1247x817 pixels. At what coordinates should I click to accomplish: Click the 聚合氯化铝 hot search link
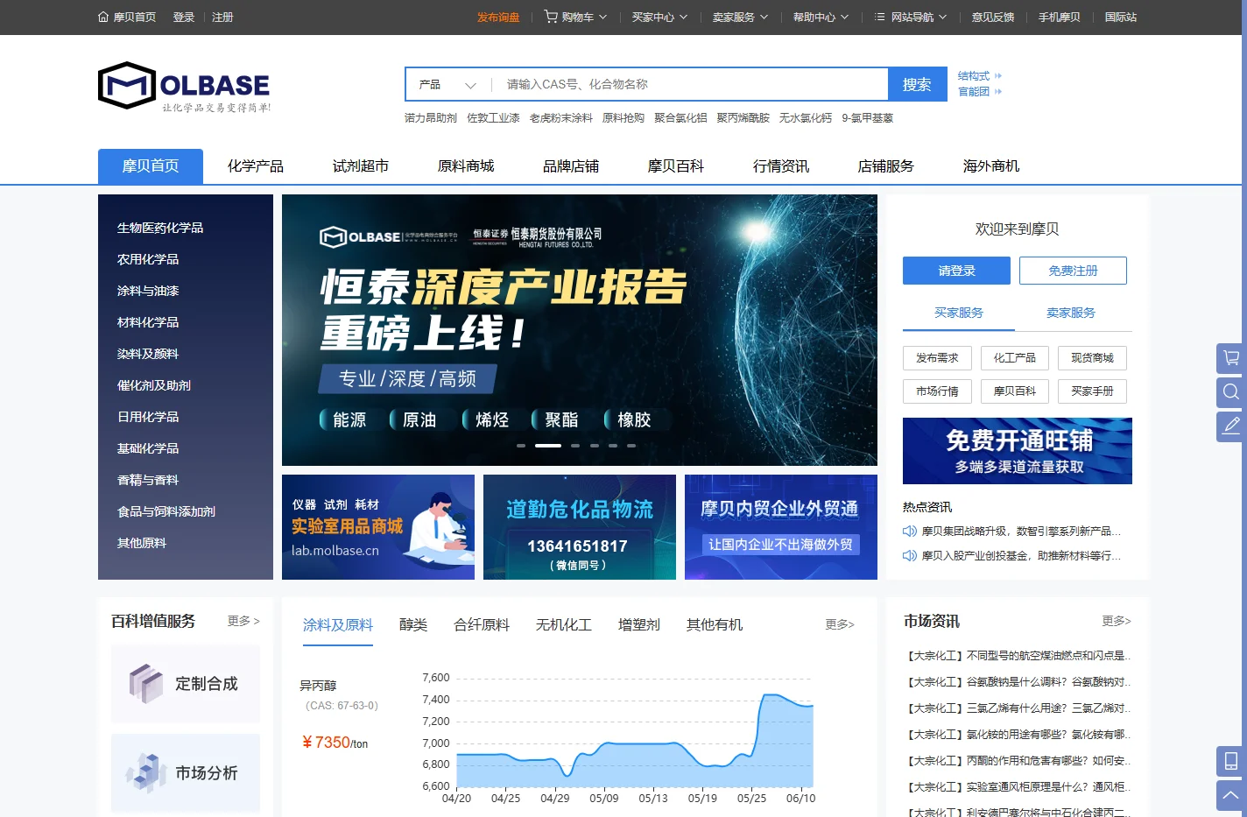tap(680, 118)
